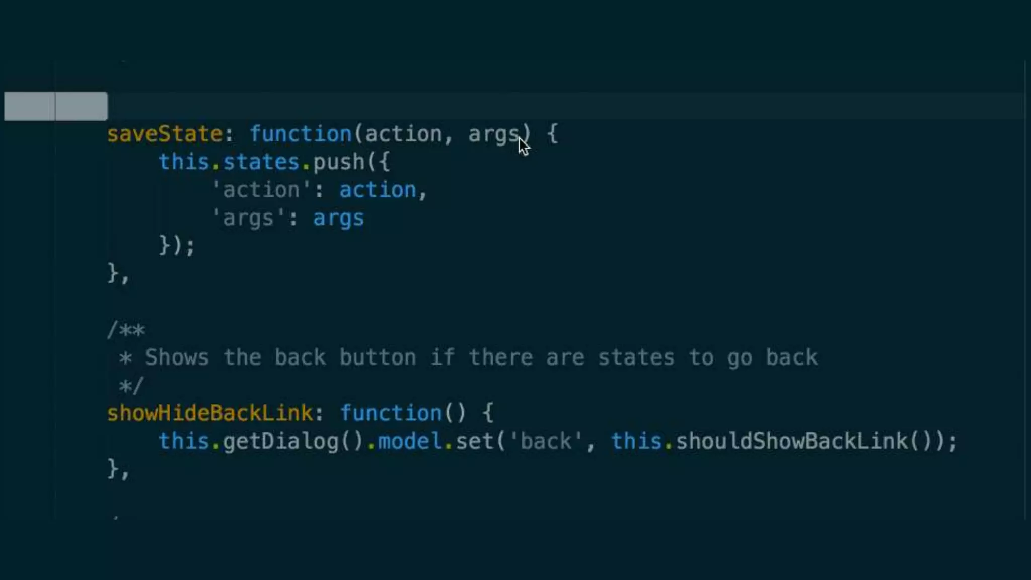Click the action parameter in saveState signature
Viewport: 1031px width, 580px height.
pyautogui.click(x=403, y=134)
